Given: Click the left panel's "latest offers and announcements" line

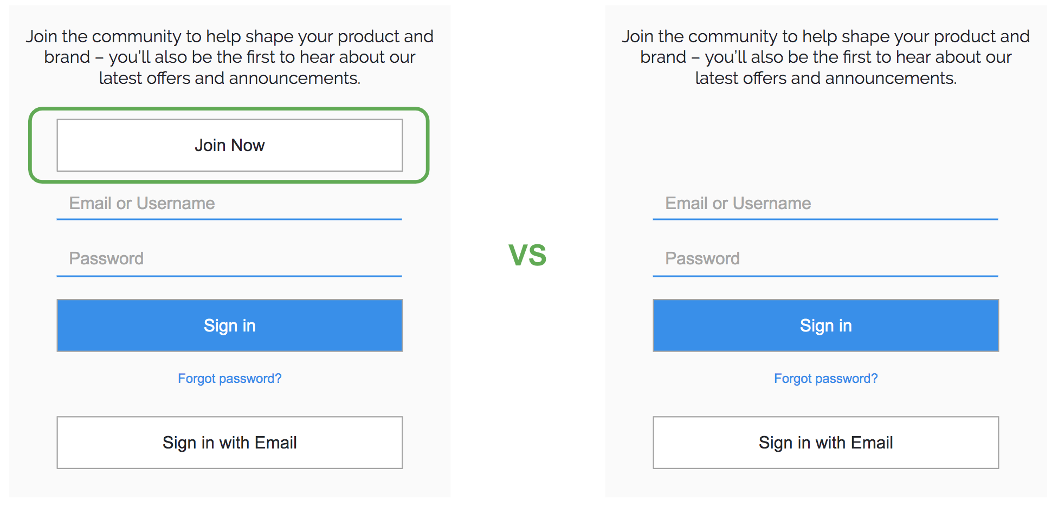Looking at the screenshot, I should (229, 79).
